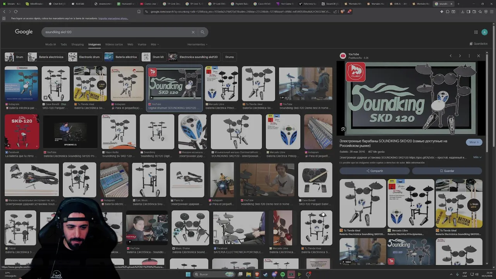Switch to Vuelos tab
The height and width of the screenshot is (279, 496).
click(142, 45)
